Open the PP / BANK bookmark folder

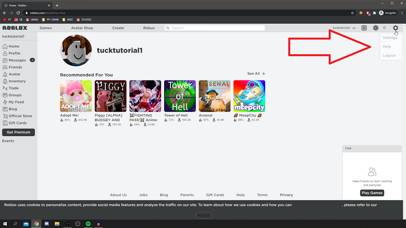pyautogui.click(x=50, y=20)
